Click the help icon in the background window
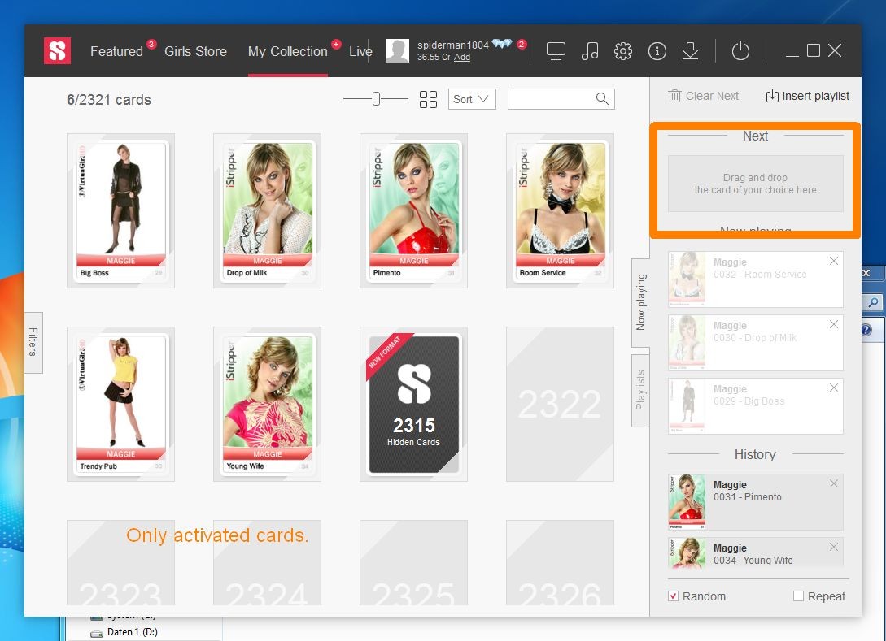 click(866, 330)
